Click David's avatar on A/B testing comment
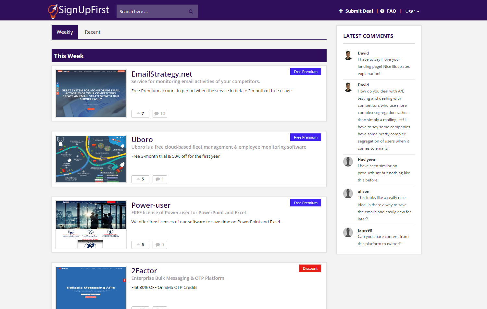This screenshot has height=309, width=487. (348, 87)
